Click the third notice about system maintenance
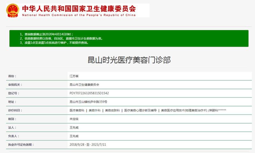 coord(54,43)
